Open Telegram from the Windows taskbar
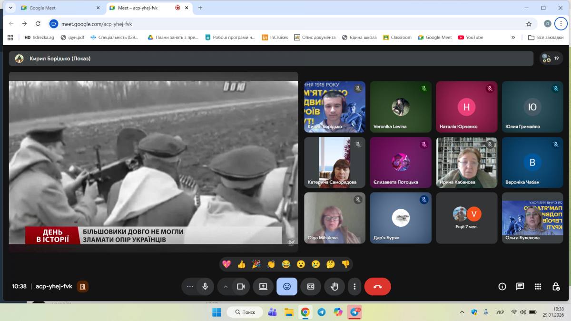 (322, 312)
